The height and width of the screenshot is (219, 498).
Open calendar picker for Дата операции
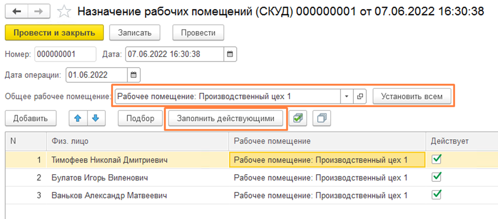[x=133, y=75]
